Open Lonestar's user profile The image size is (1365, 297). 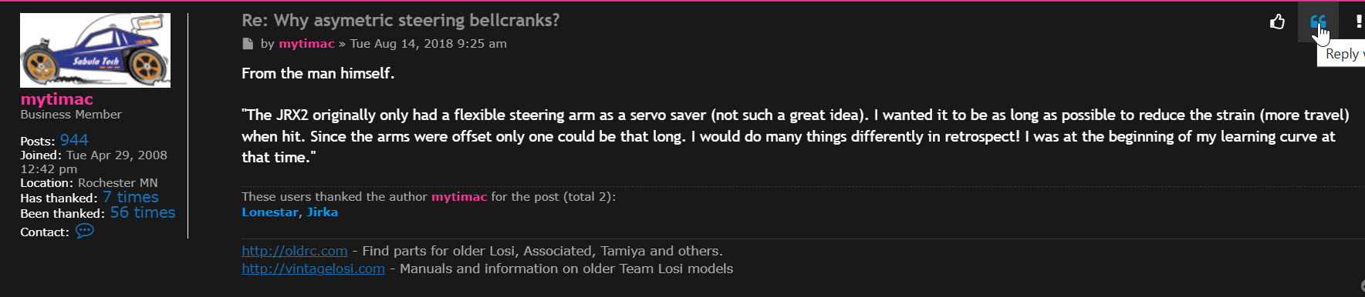270,212
